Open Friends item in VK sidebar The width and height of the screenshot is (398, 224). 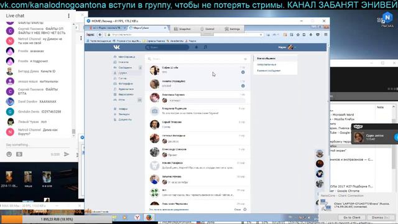tap(123, 73)
